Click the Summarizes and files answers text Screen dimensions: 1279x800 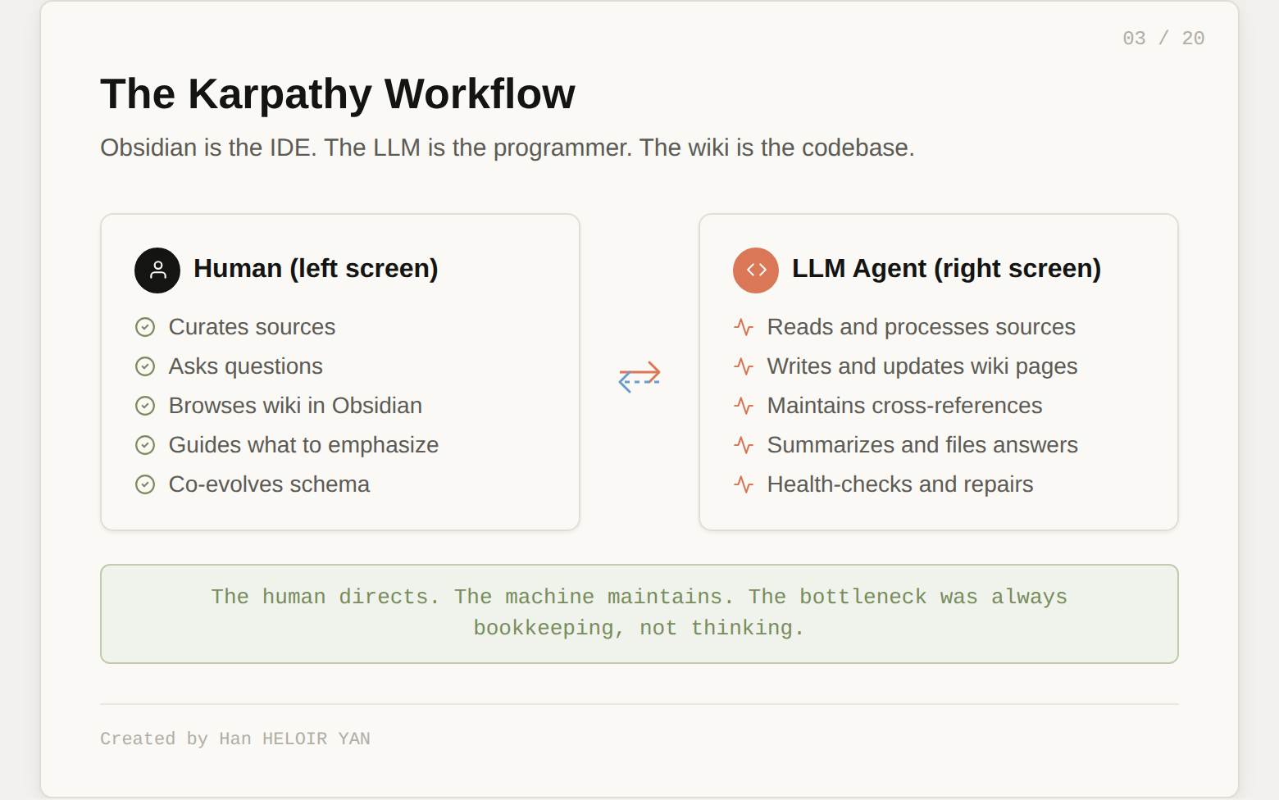coord(922,445)
